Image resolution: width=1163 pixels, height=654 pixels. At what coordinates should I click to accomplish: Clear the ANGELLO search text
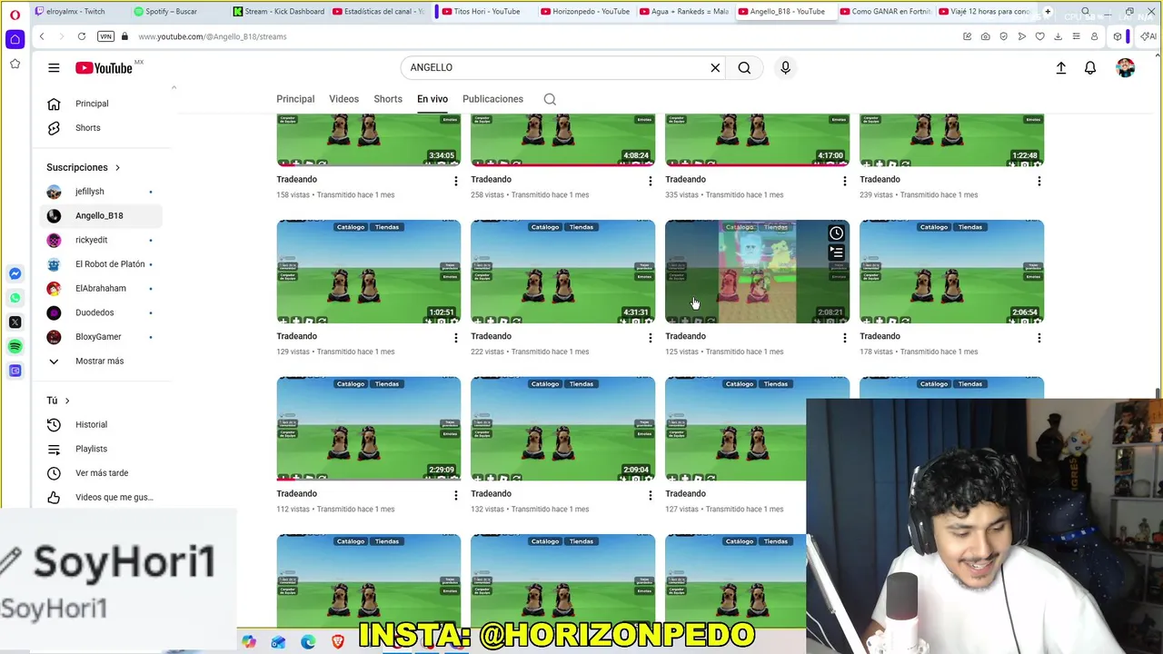[x=715, y=67]
